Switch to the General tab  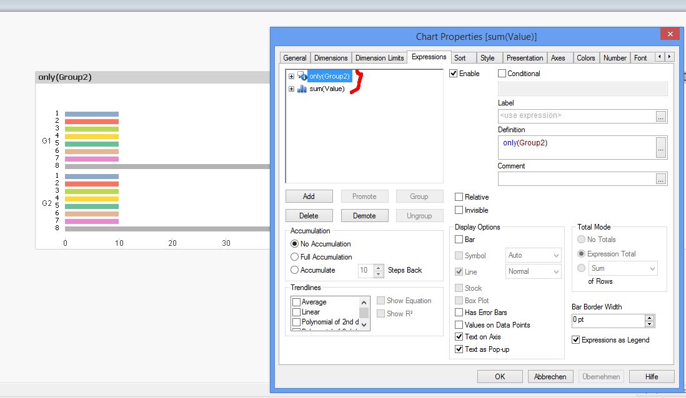coord(295,58)
